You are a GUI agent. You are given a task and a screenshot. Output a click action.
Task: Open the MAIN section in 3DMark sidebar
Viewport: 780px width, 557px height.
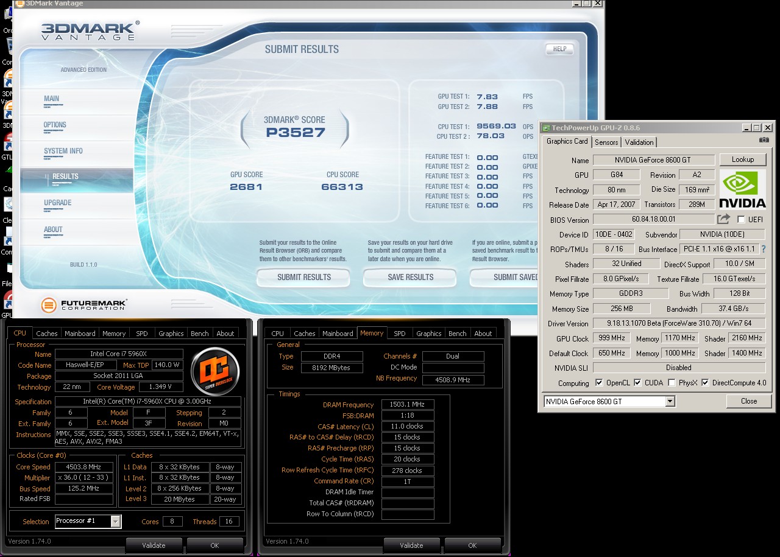tap(77, 101)
